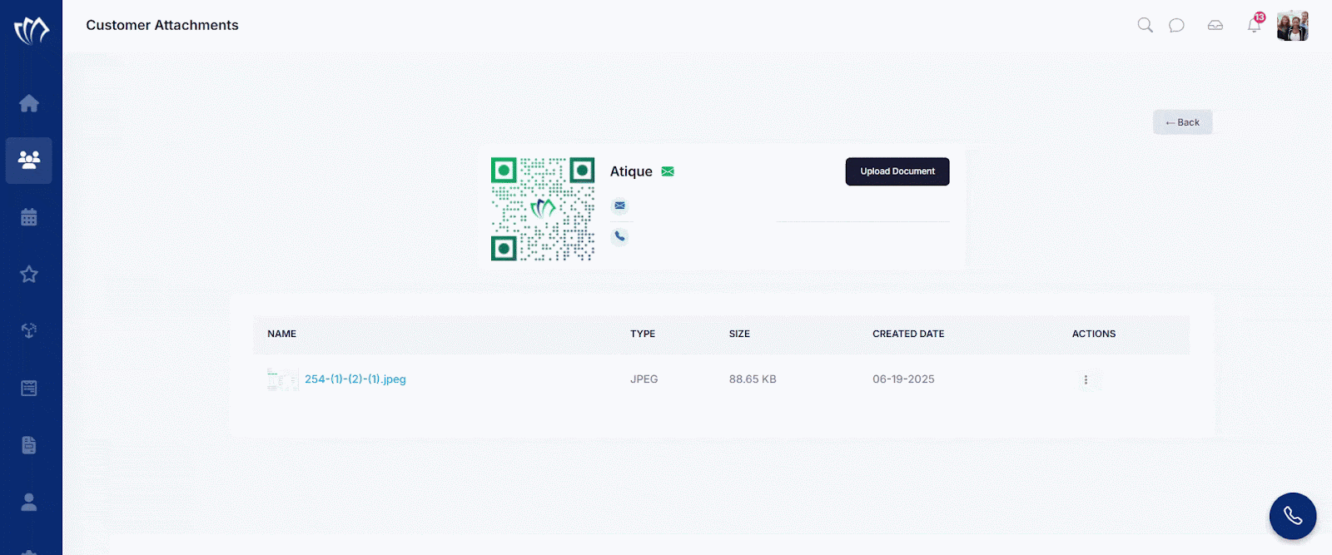Viewport: 1332px width, 555px height.
Task: Click the JPEG type cell
Action: (x=644, y=379)
